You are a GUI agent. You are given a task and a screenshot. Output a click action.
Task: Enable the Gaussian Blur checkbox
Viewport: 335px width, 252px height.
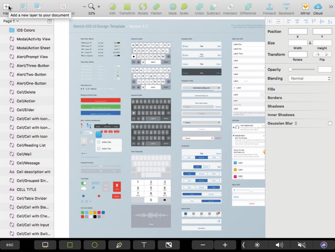330,123
